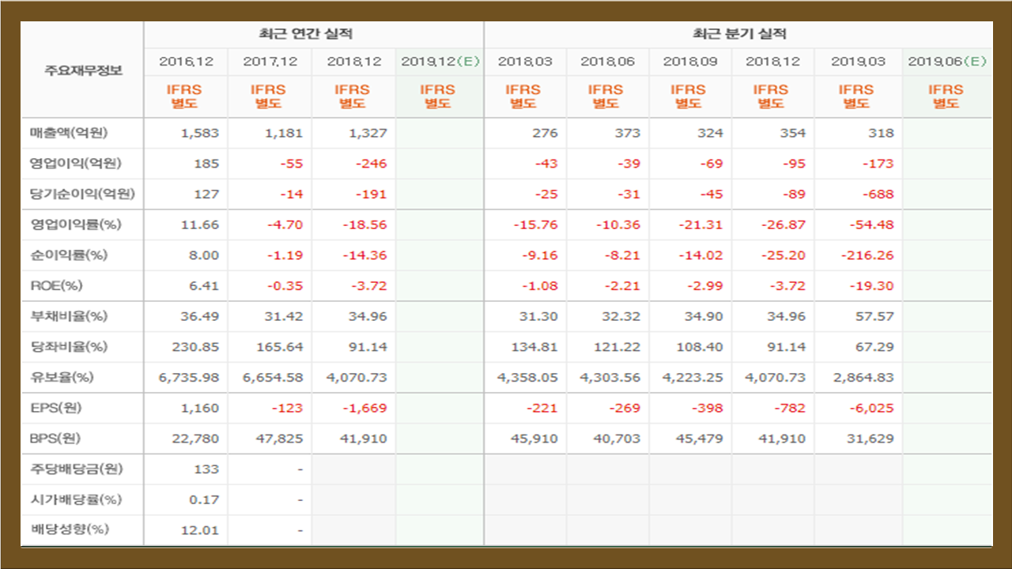Click the 57.57 debt ratio value
Screen dimensions: 1012x569
tap(874, 316)
